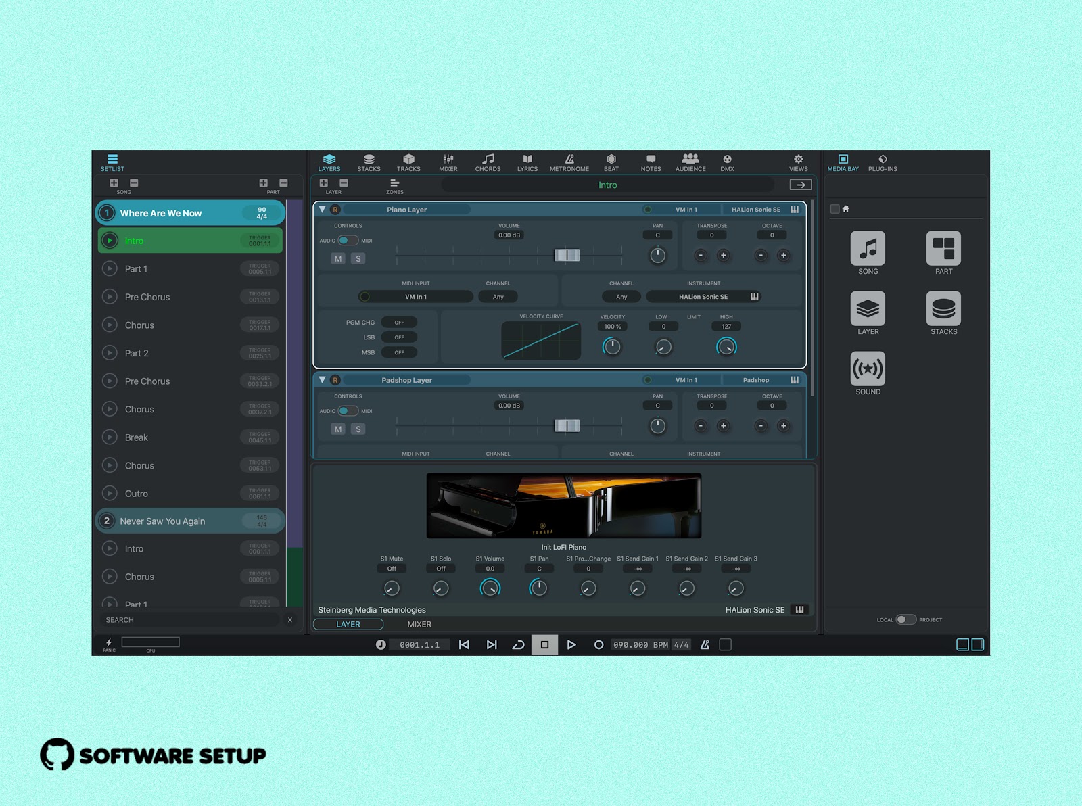This screenshot has height=806, width=1082.
Task: Open PGM CHG Off dropdown
Action: (x=399, y=323)
